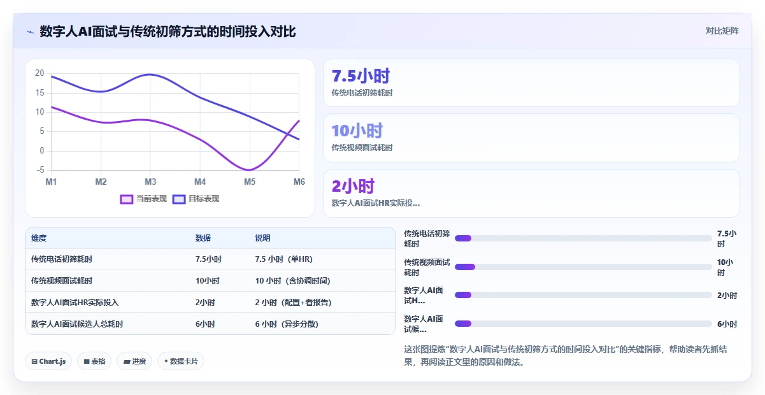Click the M5 point on the chart axis
765x395 pixels.
(250, 182)
